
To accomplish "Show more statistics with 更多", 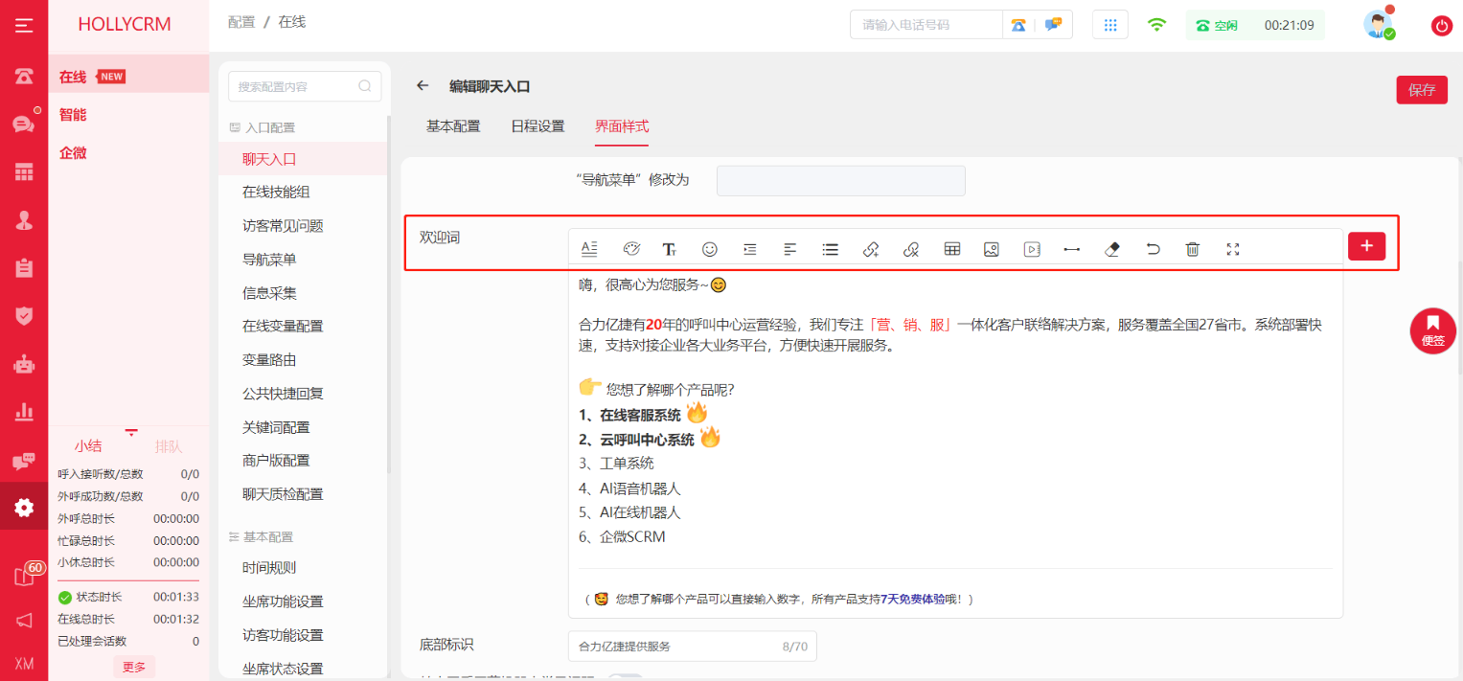I will click(134, 667).
